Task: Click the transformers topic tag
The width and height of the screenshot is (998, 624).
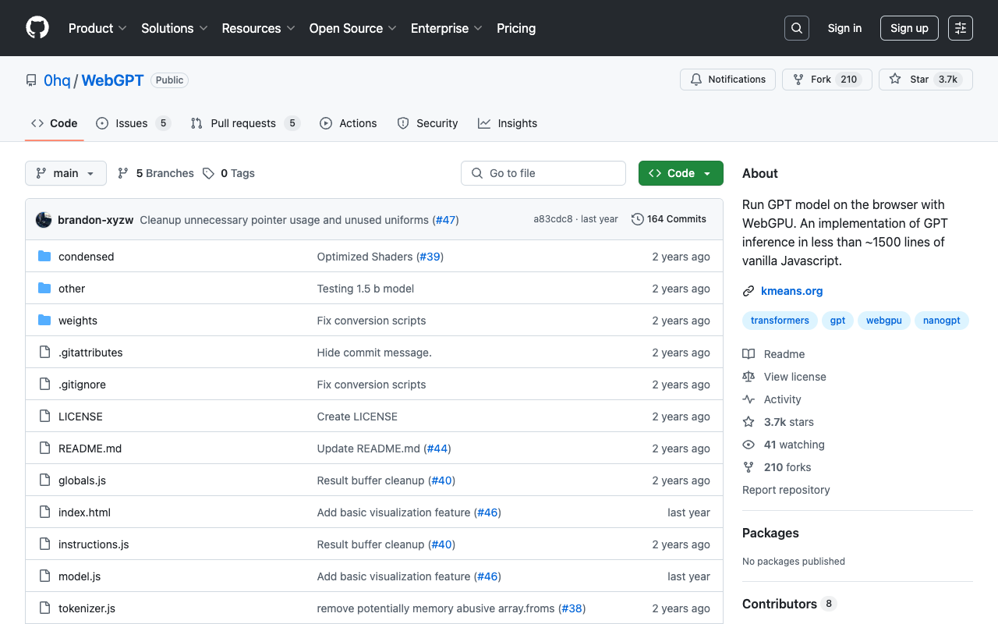Action: 780,321
